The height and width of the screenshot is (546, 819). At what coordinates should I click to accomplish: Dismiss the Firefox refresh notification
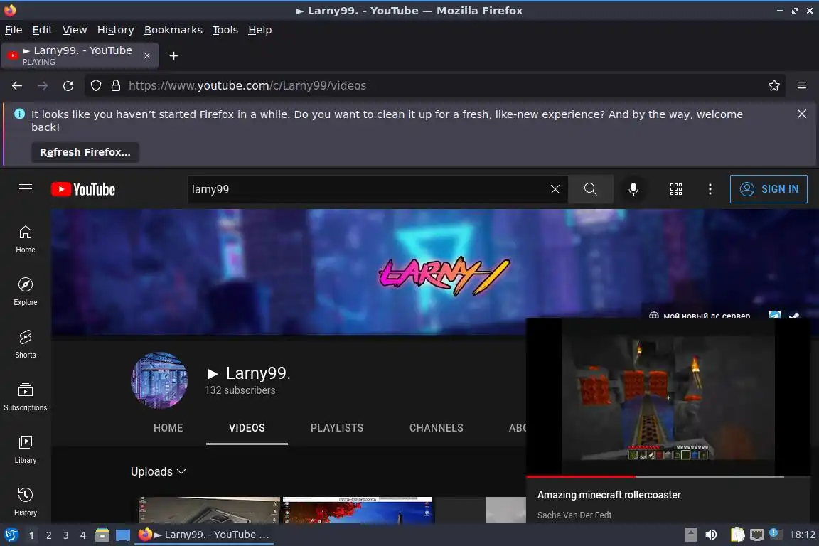[x=802, y=114]
